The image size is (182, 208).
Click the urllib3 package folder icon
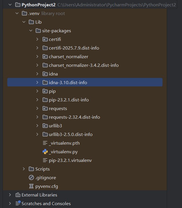(45, 126)
